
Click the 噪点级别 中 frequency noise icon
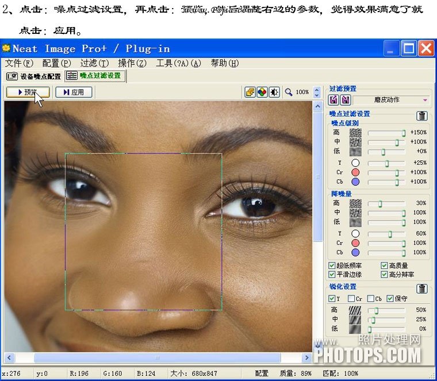tap(355, 143)
